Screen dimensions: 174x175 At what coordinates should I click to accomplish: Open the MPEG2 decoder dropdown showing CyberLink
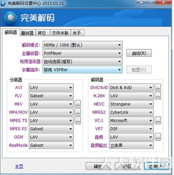click(131, 112)
